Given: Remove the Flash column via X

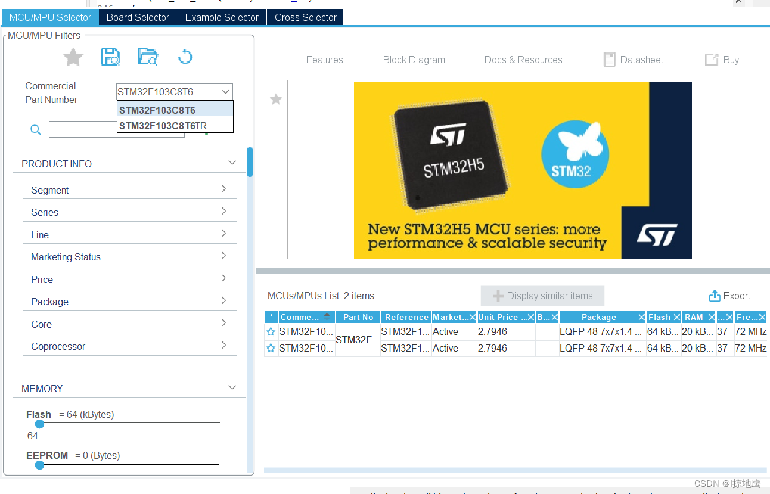Looking at the screenshot, I should pyautogui.click(x=676, y=318).
